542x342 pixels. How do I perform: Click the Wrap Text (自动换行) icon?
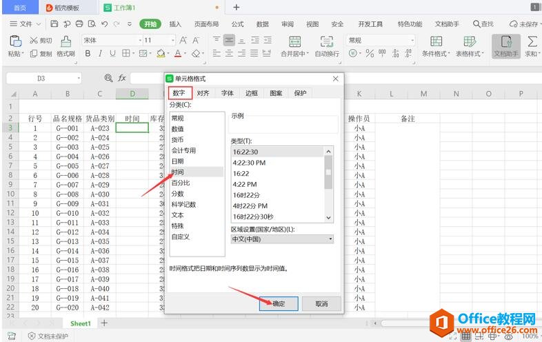pos(326,41)
